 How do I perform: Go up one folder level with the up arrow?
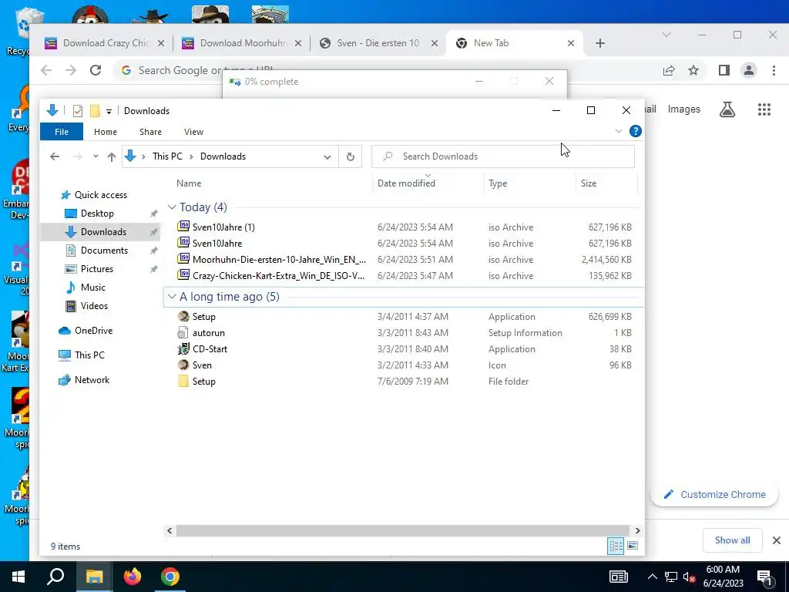pyautogui.click(x=112, y=156)
